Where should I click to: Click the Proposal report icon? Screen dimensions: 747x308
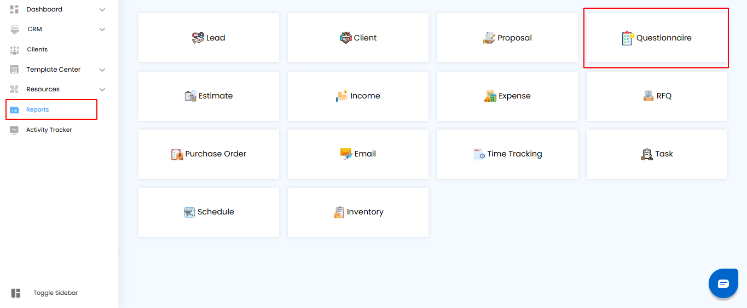tap(489, 38)
